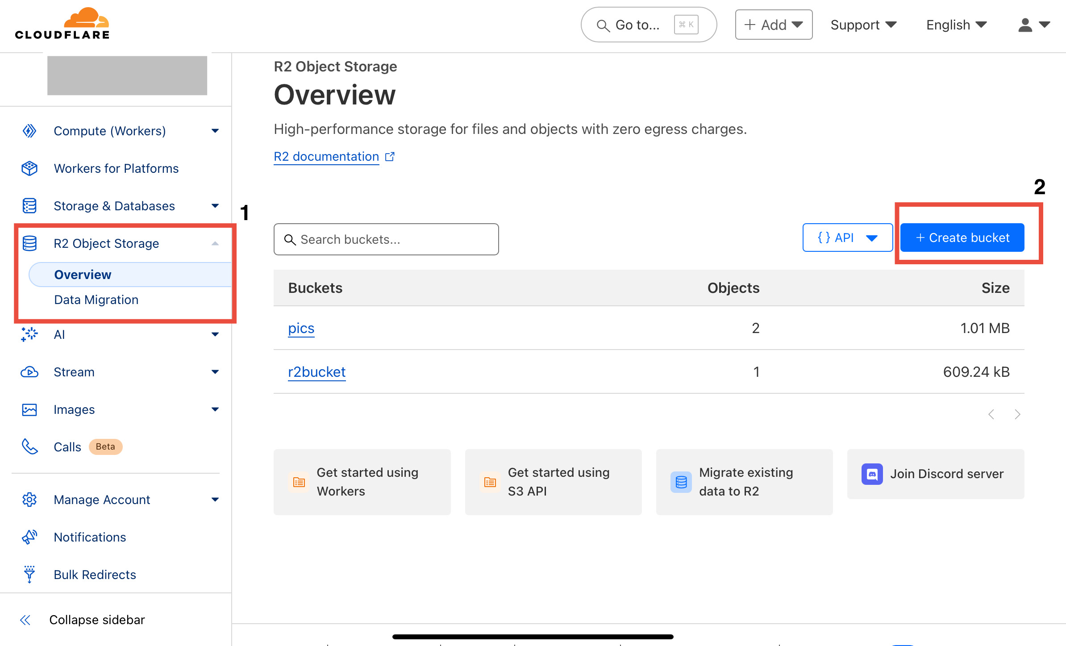Click the user account profile icon

1025,25
